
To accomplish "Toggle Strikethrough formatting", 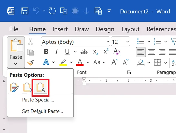I will tap(84, 52).
